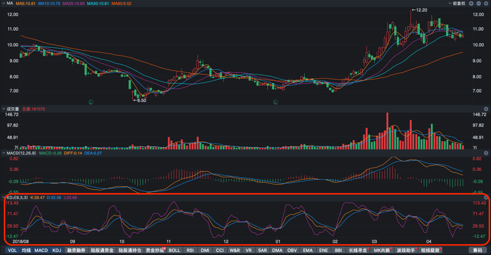Zoom out chart with minus icon

click(479, 3)
